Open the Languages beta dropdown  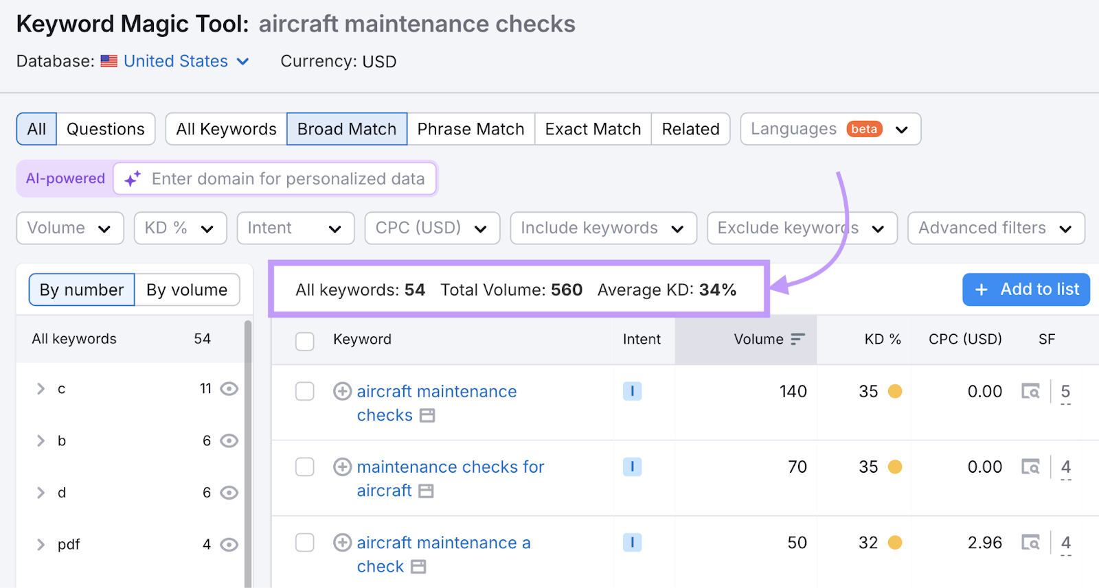pos(830,128)
